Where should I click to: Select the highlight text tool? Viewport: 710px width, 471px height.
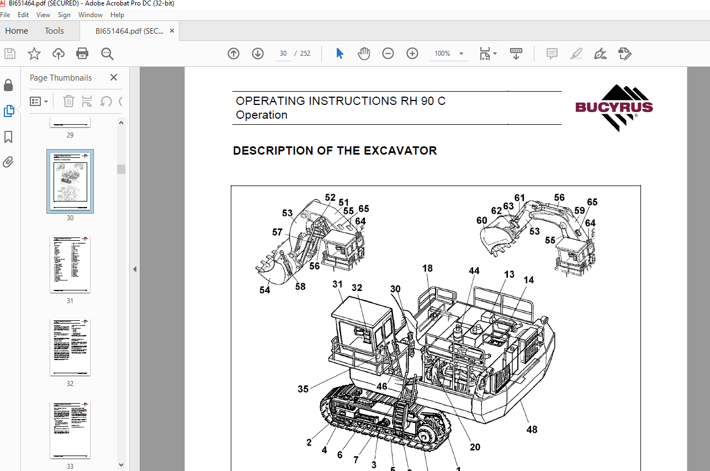576,54
